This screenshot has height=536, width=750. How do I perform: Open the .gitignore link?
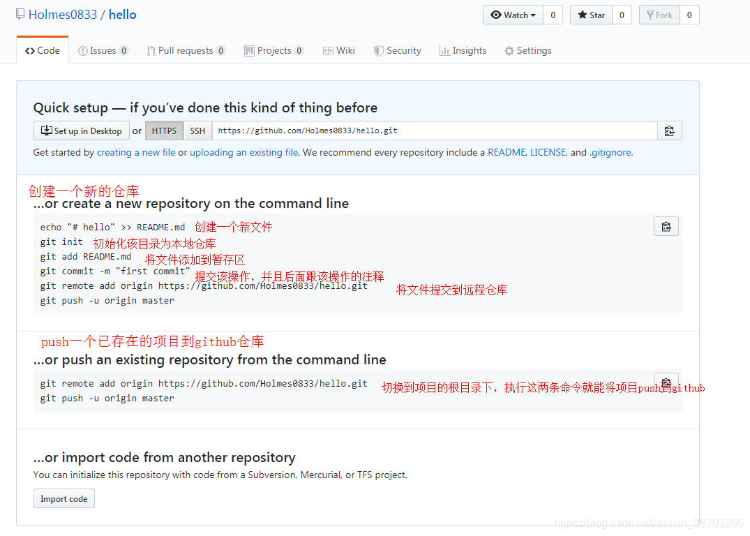point(610,152)
